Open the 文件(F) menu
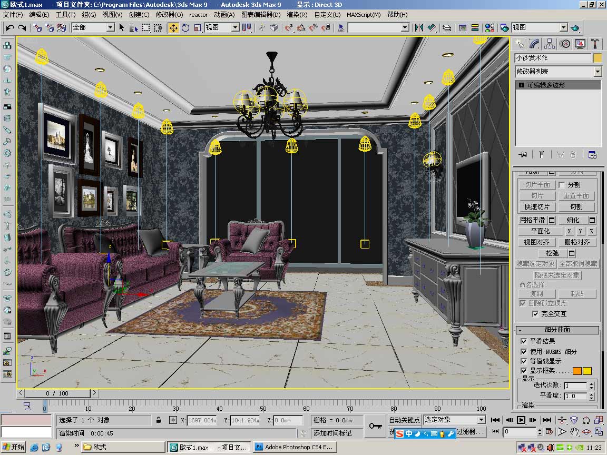Viewport: 607px width, 455px height. pyautogui.click(x=13, y=15)
